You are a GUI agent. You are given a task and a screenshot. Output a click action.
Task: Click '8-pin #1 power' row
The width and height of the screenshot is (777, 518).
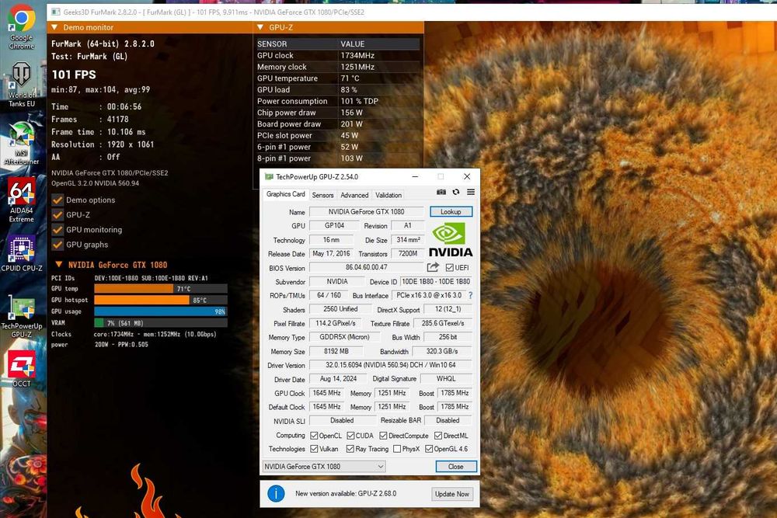pyautogui.click(x=338, y=158)
